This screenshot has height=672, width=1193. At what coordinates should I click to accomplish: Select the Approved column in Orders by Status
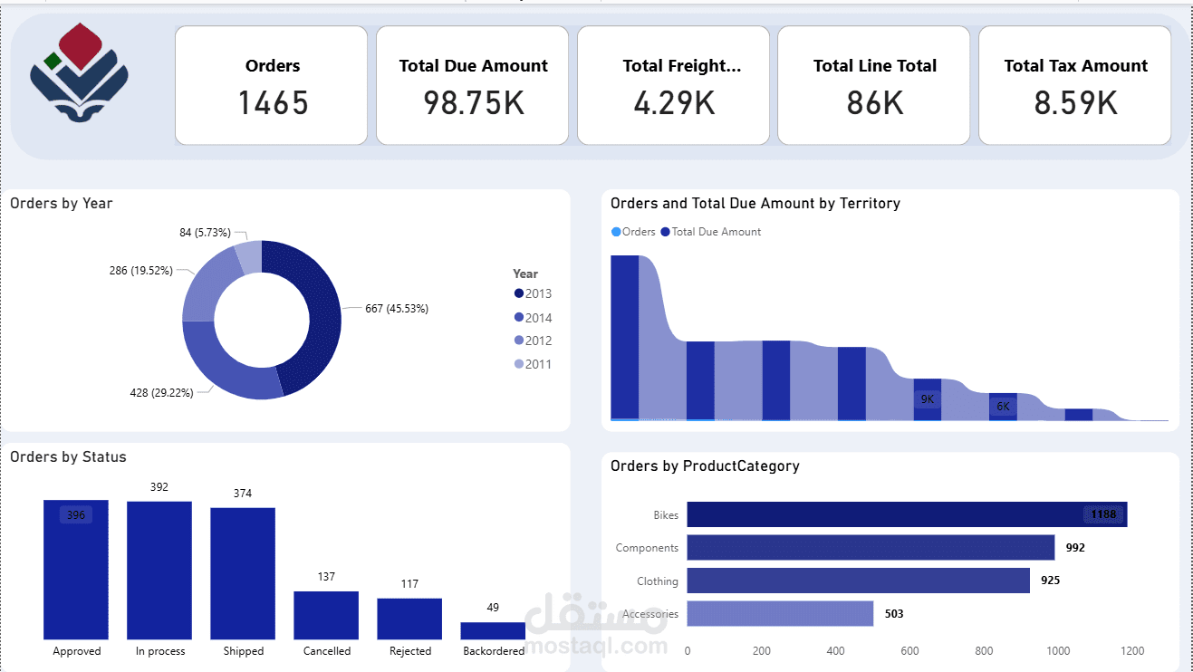click(x=76, y=571)
